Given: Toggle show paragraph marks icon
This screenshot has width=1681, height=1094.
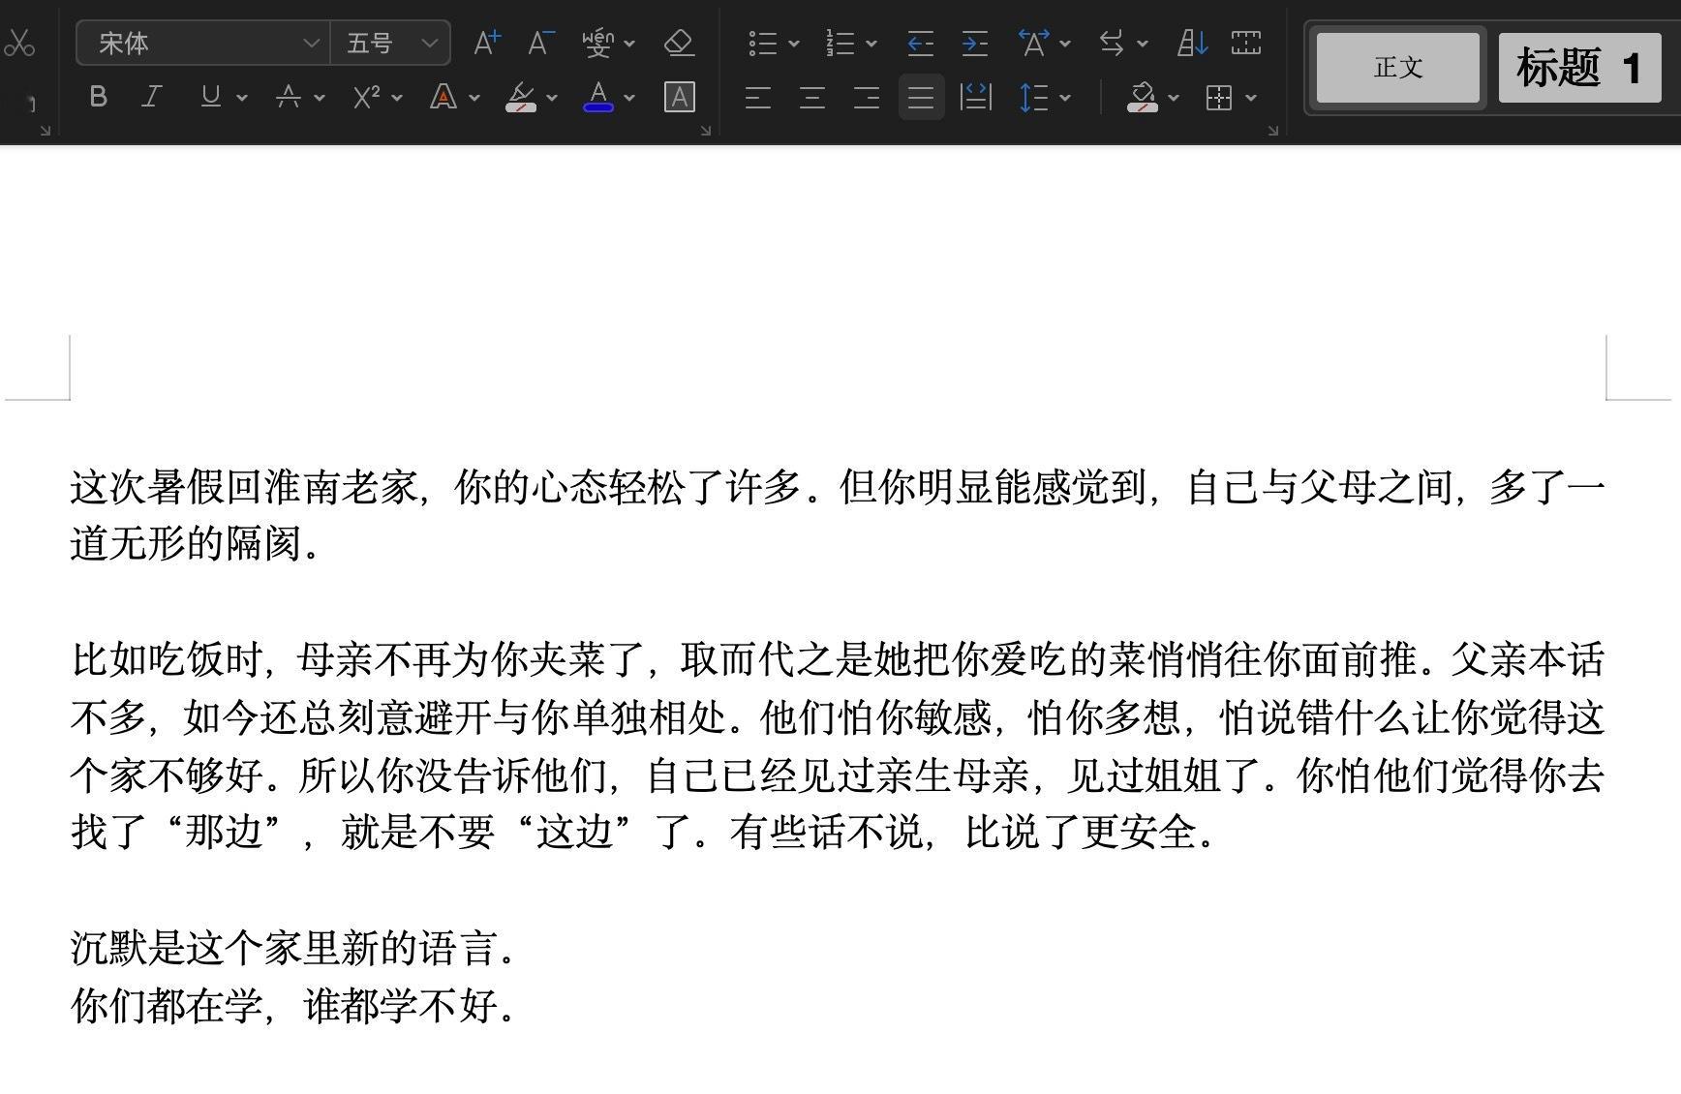Looking at the screenshot, I should (x=1246, y=43).
